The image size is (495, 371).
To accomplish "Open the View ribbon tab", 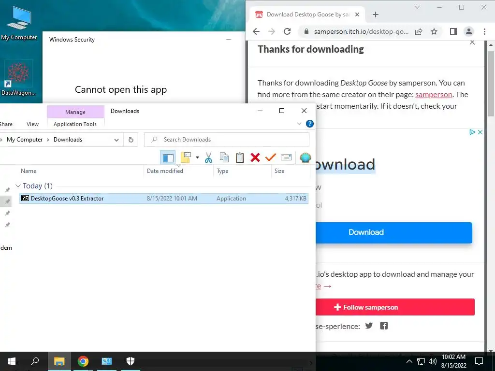I will tap(32, 124).
